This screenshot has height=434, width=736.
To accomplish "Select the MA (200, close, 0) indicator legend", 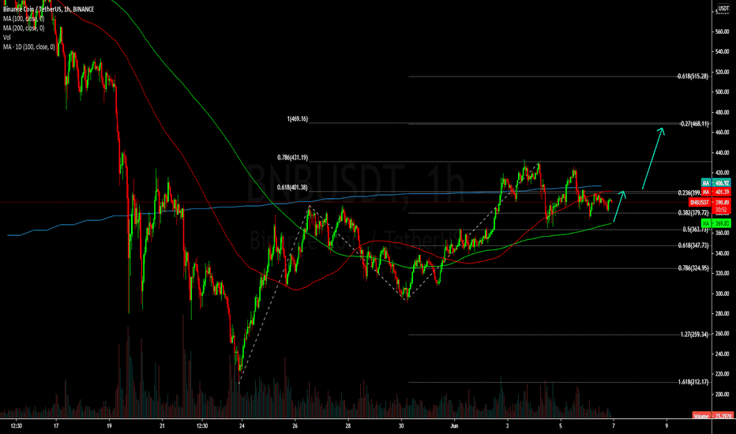I will pos(24,28).
